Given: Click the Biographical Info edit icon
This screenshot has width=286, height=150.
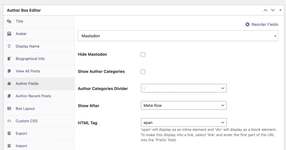Looking at the screenshot, I should 9,59.
